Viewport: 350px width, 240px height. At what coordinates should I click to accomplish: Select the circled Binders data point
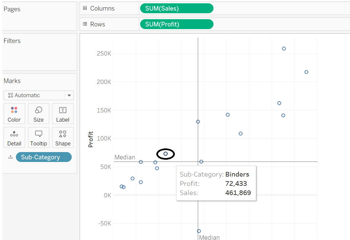[x=165, y=153]
